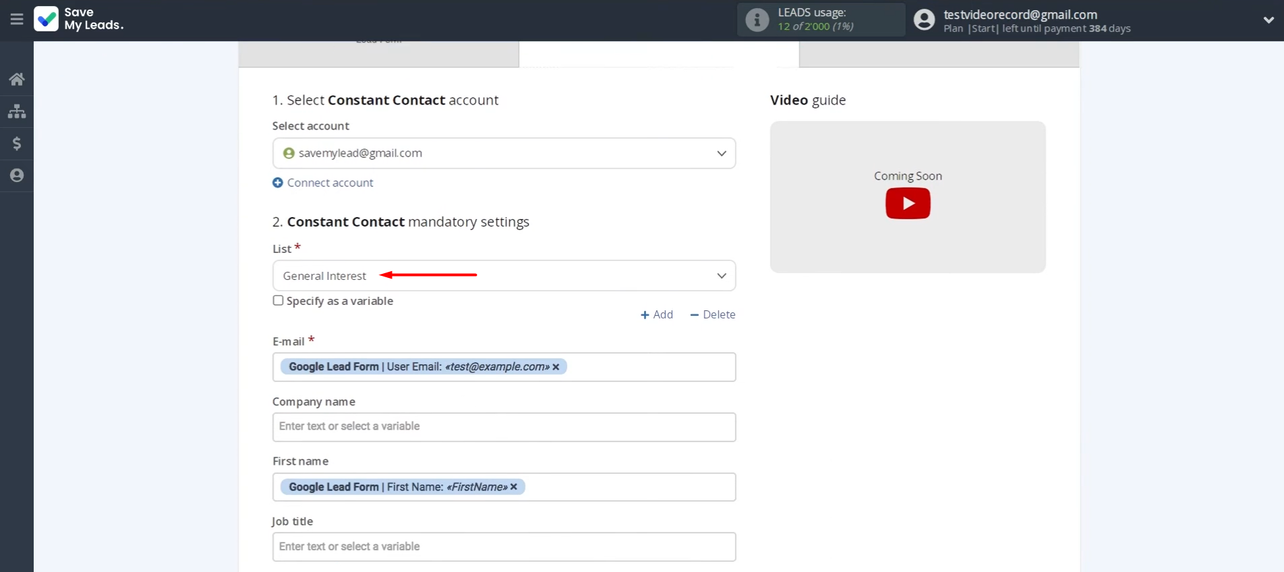Remove the First Name variable tag
The height and width of the screenshot is (572, 1284).
tap(514, 487)
